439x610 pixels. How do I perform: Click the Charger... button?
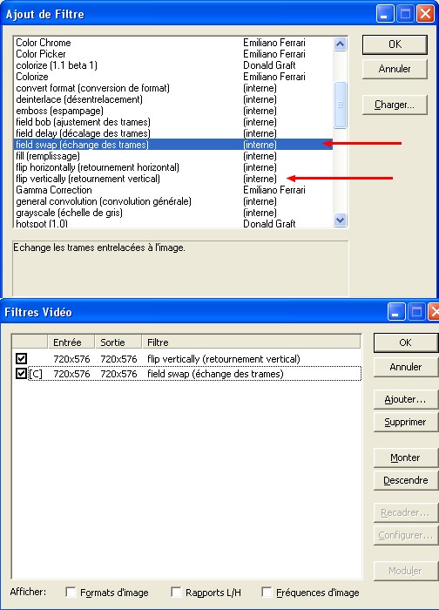pos(395,105)
